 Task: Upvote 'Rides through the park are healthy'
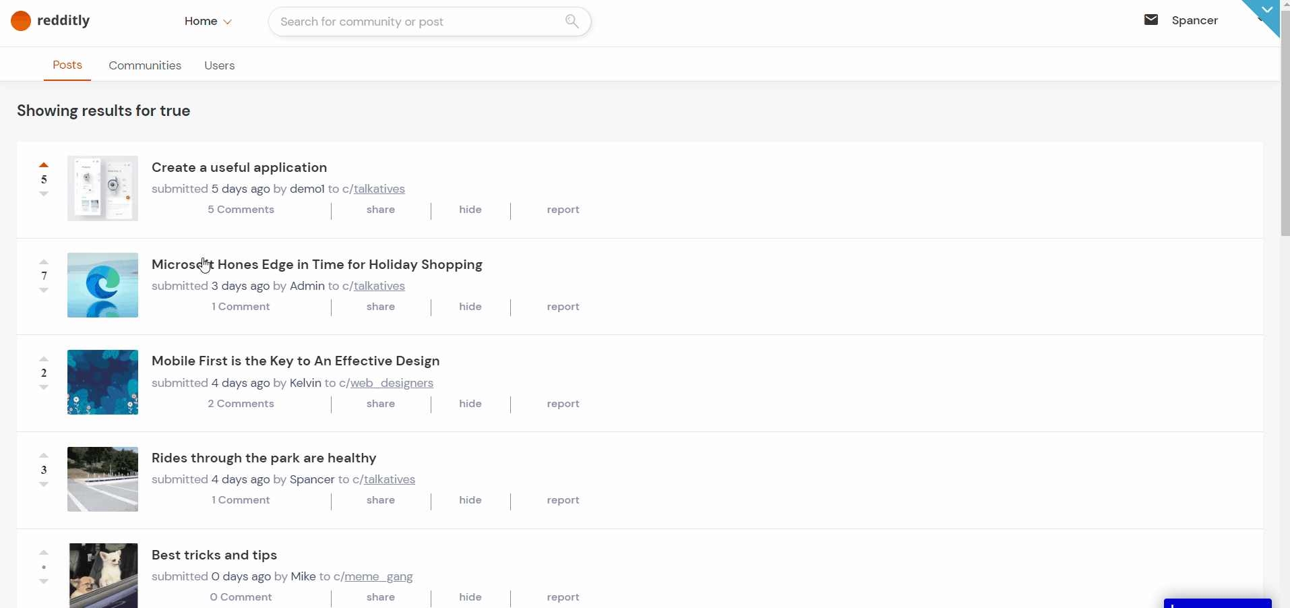point(44,455)
